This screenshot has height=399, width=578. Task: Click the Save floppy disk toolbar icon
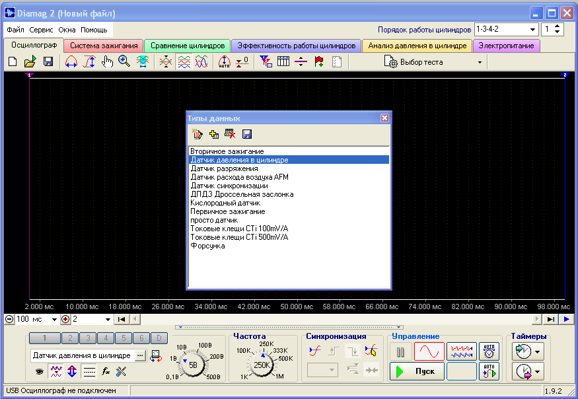[48, 61]
